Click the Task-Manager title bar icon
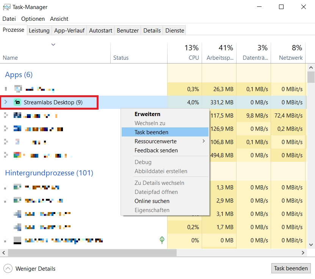The width and height of the screenshot is (315, 279). tap(6, 7)
